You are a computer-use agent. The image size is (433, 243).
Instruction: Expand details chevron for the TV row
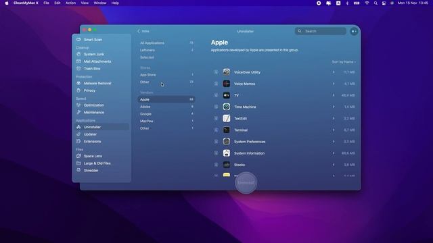click(334, 95)
